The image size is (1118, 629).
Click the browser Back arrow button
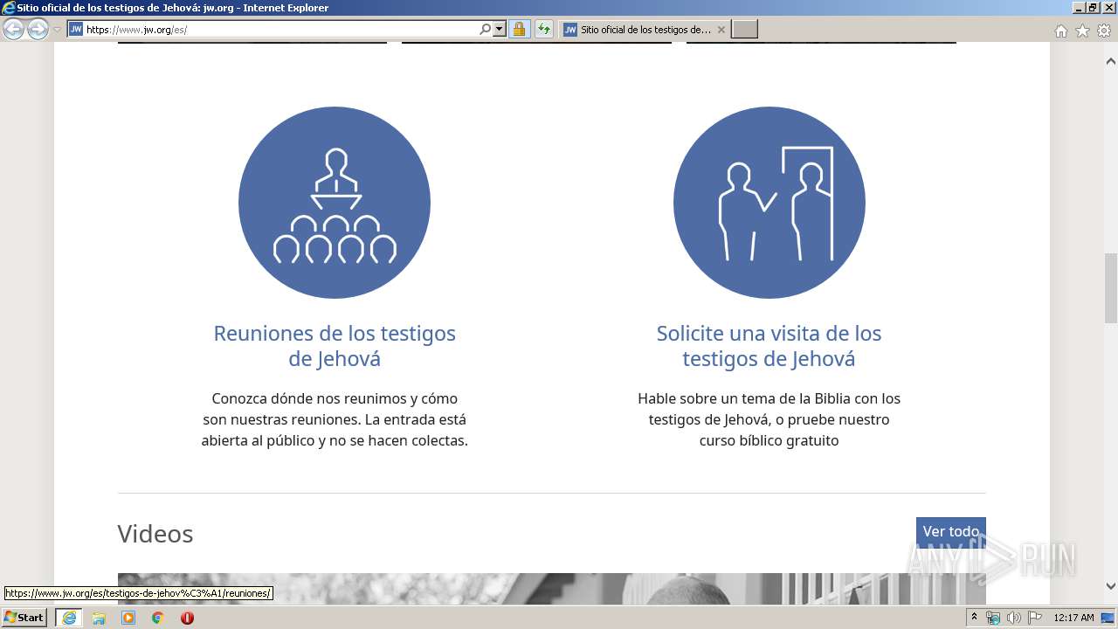coord(13,30)
